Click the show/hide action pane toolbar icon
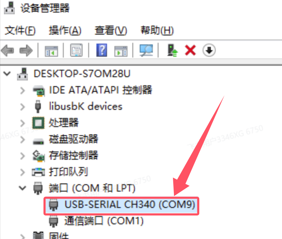This screenshot has width=282, height=239. click(x=121, y=51)
